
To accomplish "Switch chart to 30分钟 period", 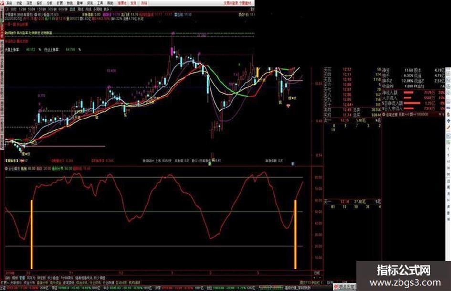I will [52, 9].
